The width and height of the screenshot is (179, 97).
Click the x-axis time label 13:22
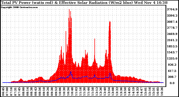(x=117, y=92)
